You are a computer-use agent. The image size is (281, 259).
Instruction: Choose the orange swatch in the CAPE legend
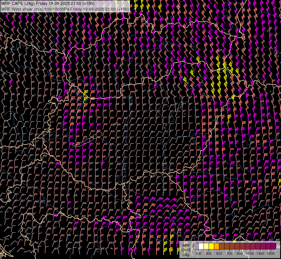tap(217, 246)
